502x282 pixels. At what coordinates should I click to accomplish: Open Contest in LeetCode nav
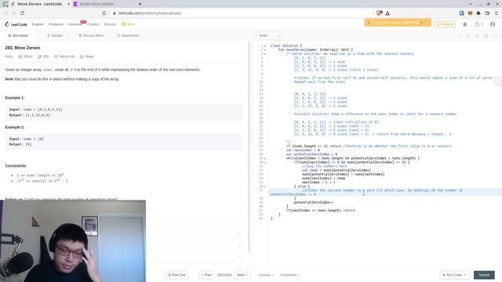click(93, 24)
